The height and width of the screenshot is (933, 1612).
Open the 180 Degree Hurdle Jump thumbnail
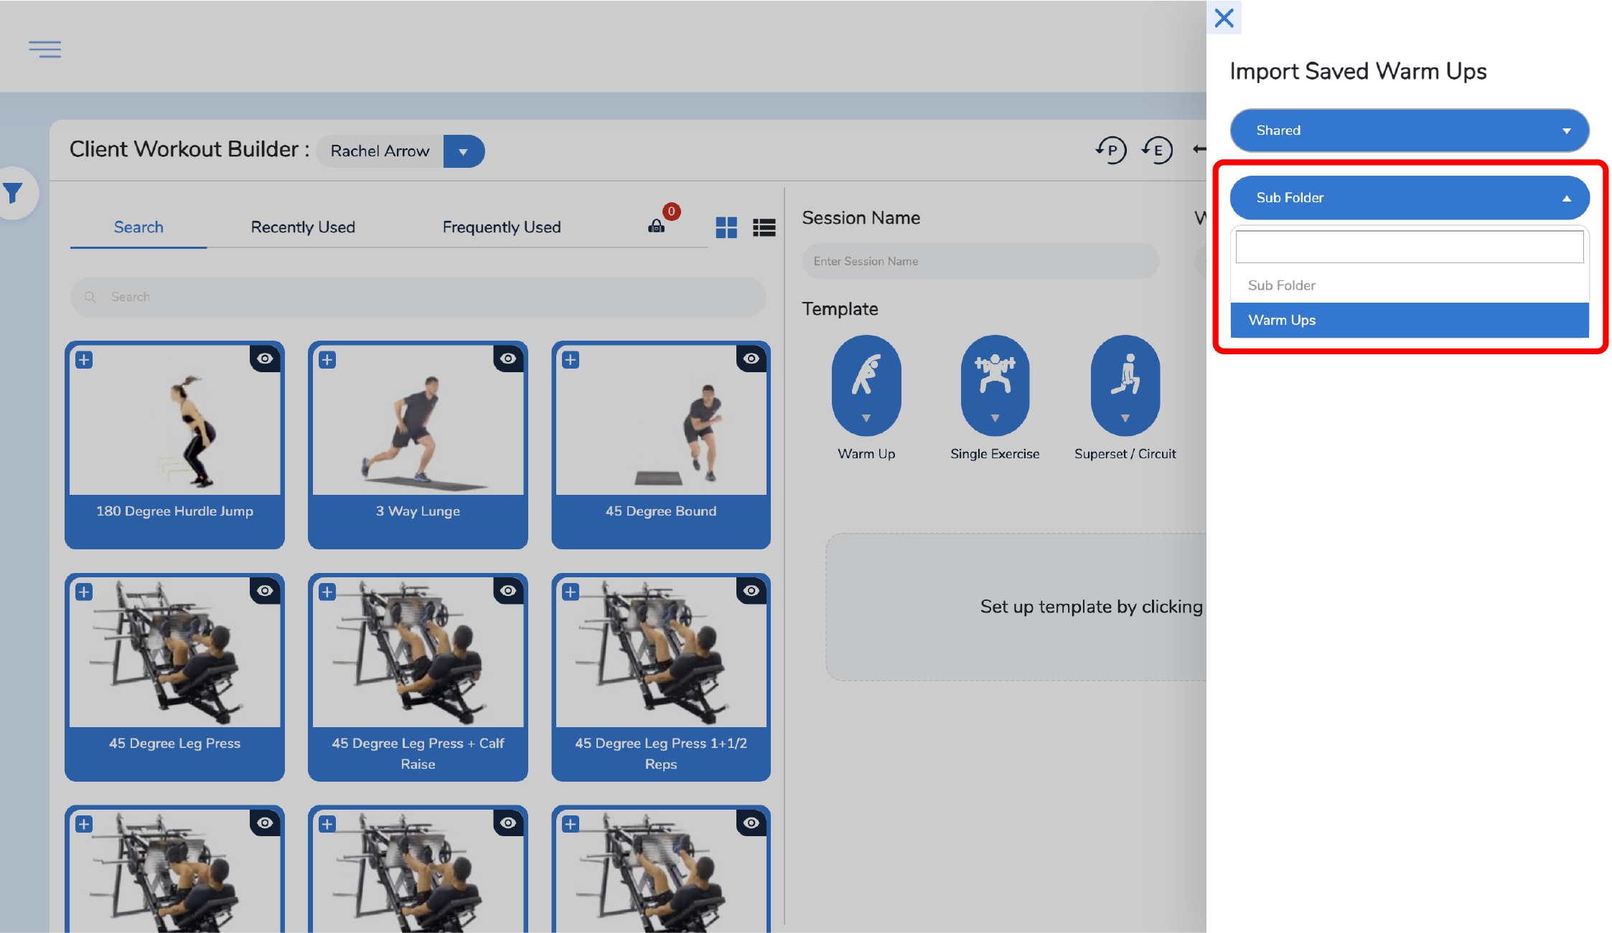coord(174,421)
